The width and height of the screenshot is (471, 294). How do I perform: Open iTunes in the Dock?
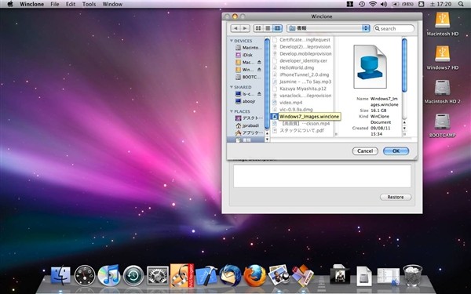click(x=109, y=275)
